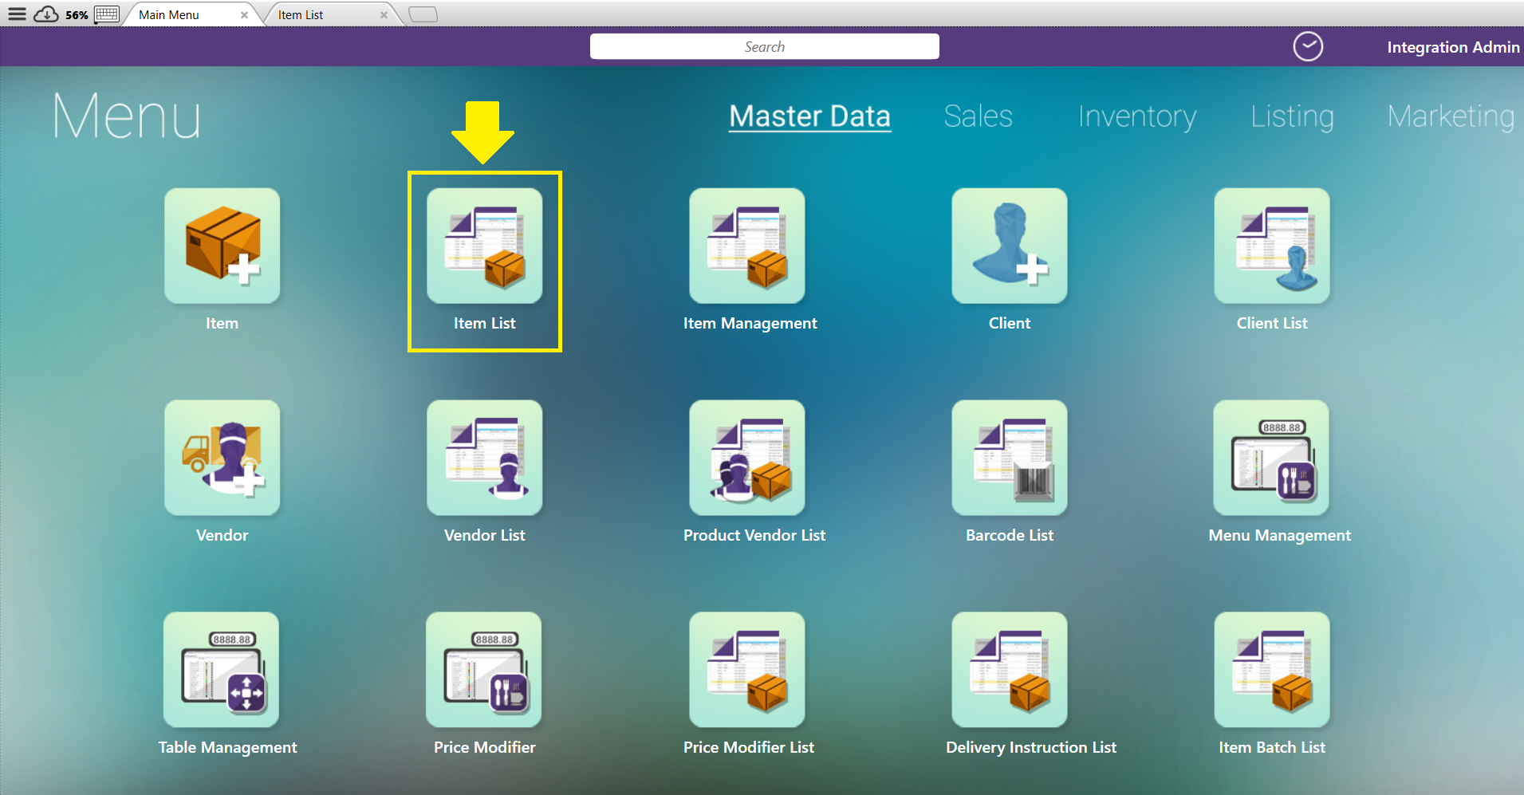Screen dimensions: 1524x795
Task: Open the Vendor List icon
Action: [x=484, y=458]
